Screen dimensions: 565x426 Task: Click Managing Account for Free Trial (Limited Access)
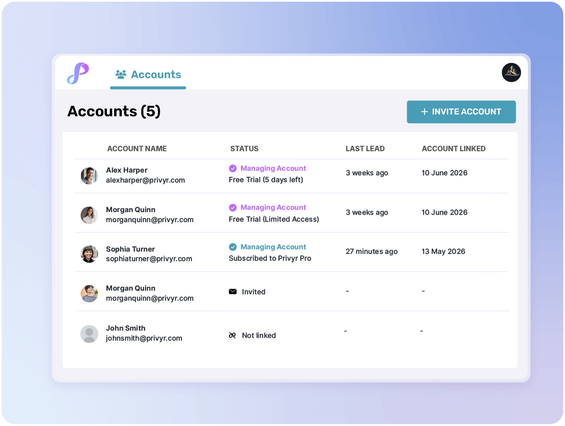coord(273,208)
